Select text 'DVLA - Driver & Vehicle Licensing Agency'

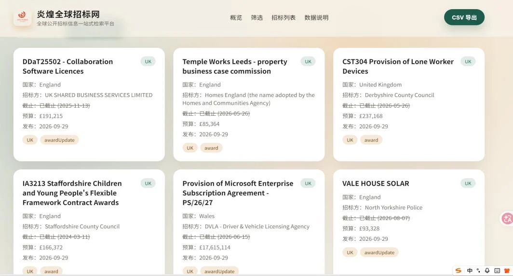tap(257, 227)
